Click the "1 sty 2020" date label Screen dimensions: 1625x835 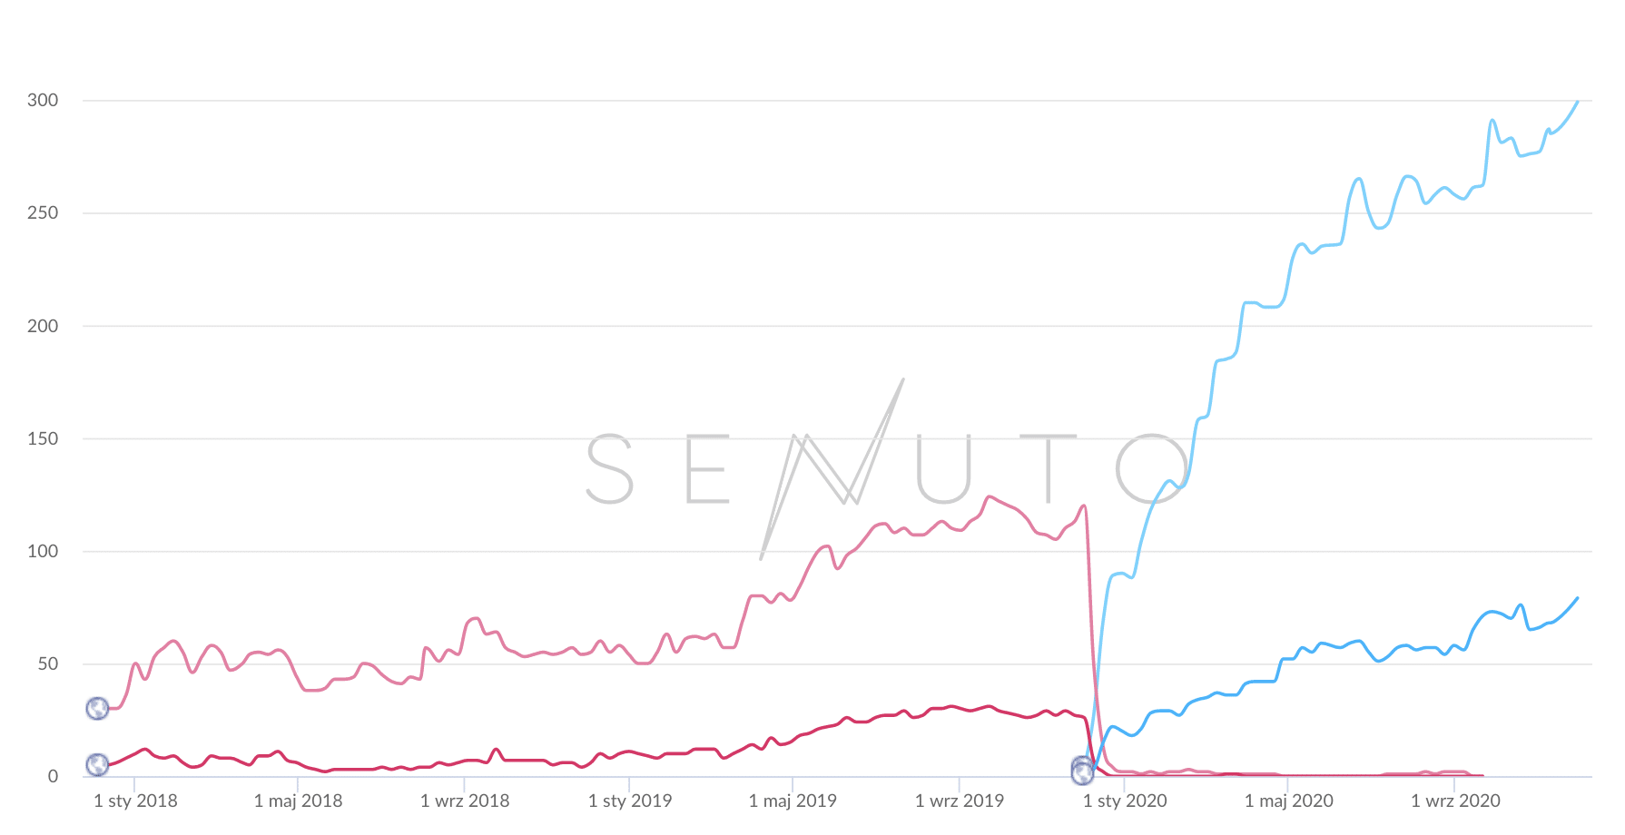[1125, 801]
